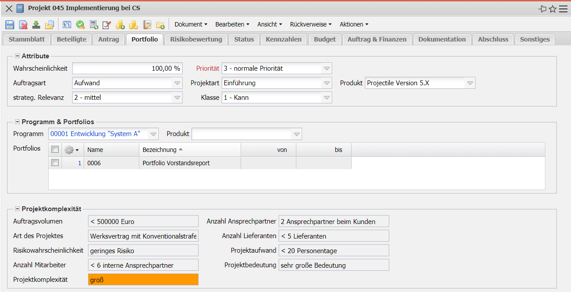Viewport: 571px width, 292px height.
Task: Mark project as favorite with star icon
Action: [552, 9]
